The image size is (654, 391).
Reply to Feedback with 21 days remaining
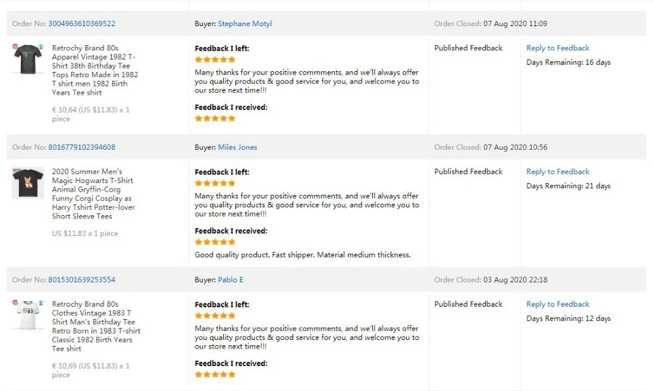point(558,171)
